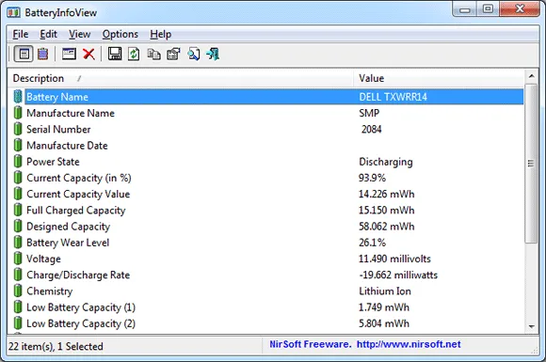This screenshot has width=546, height=362.
Task: Select the Current Capacity Value row
Action: pos(266,194)
